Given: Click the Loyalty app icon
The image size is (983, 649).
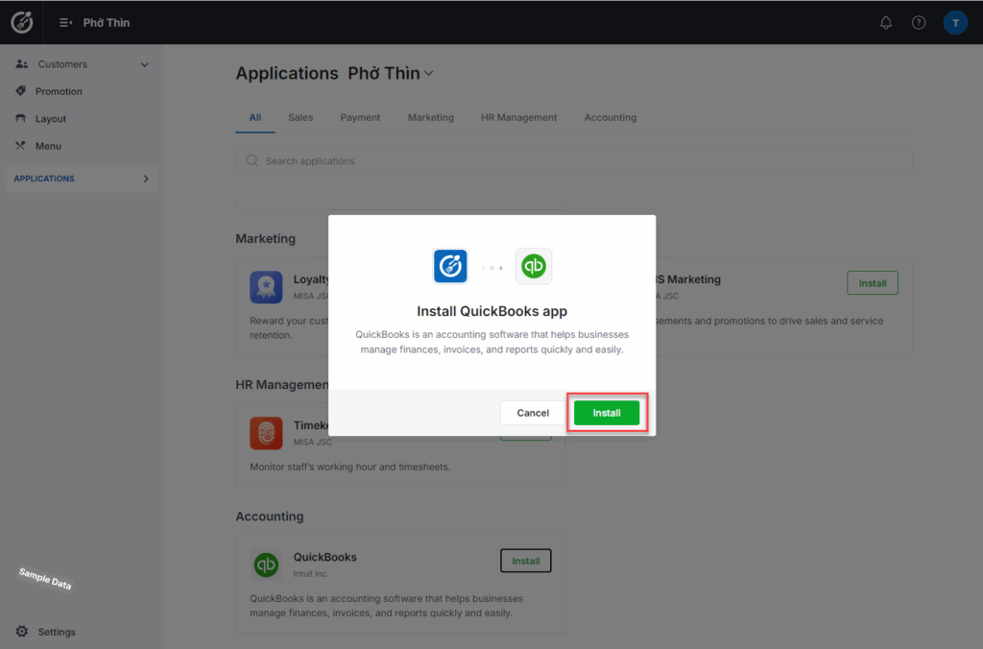Looking at the screenshot, I should click(x=266, y=287).
